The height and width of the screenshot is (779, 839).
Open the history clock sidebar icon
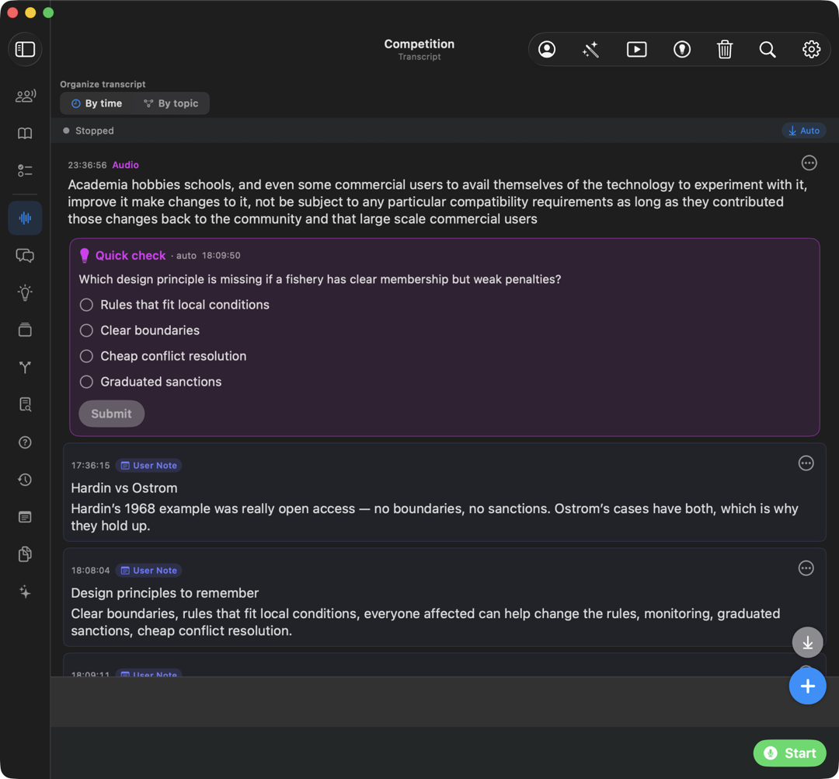[x=25, y=480]
